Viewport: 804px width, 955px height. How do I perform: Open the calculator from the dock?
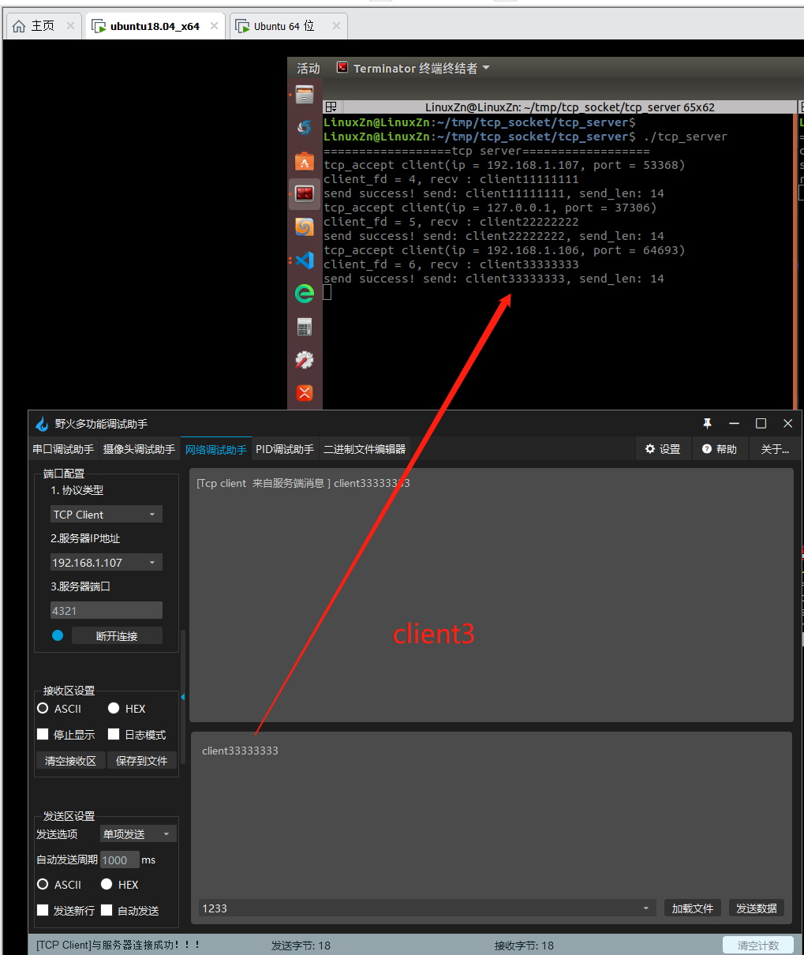coord(305,327)
